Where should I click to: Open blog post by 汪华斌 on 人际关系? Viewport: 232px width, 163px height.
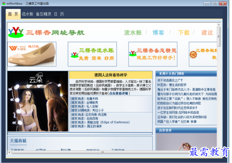click(182, 117)
